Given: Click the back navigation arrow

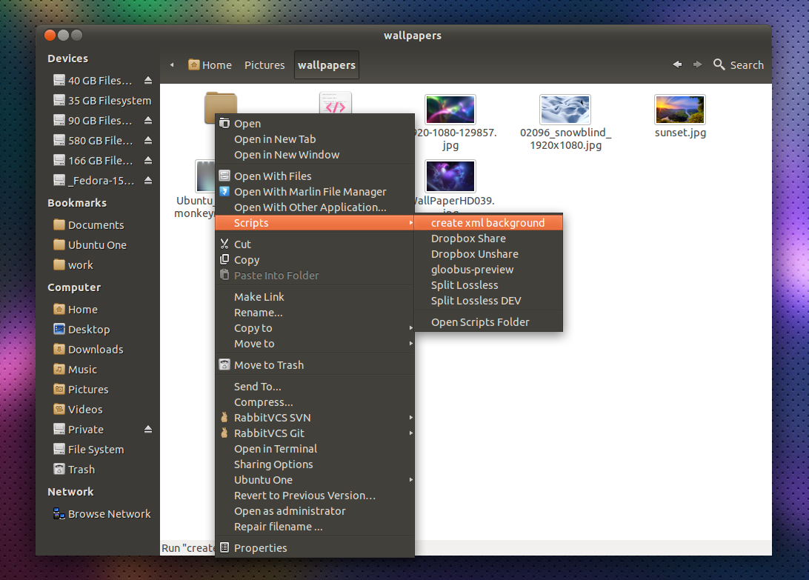Looking at the screenshot, I should pos(676,64).
